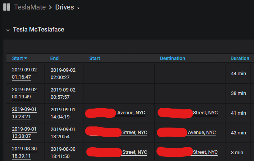This screenshot has width=254, height=161.
Task: Click the Grafana dashboards grid icon
Action: (6, 7)
